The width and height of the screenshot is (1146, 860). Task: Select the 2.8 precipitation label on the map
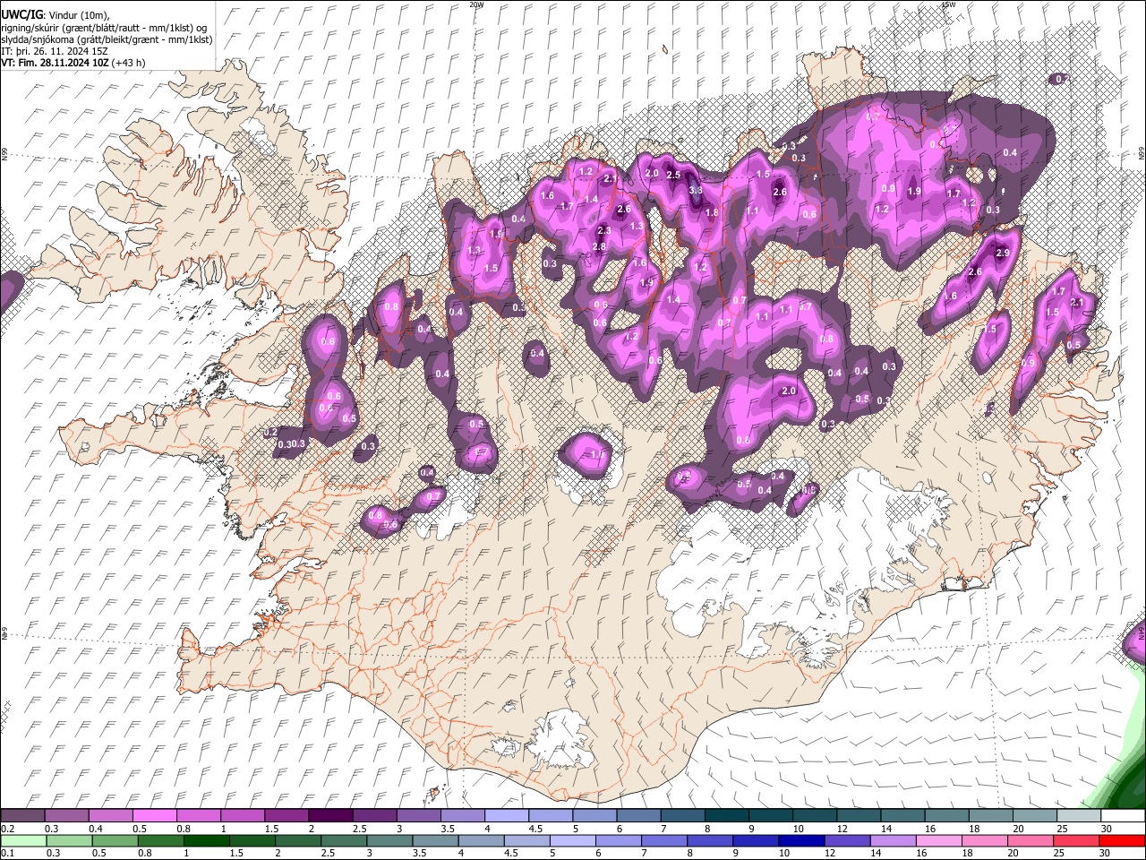600,247
